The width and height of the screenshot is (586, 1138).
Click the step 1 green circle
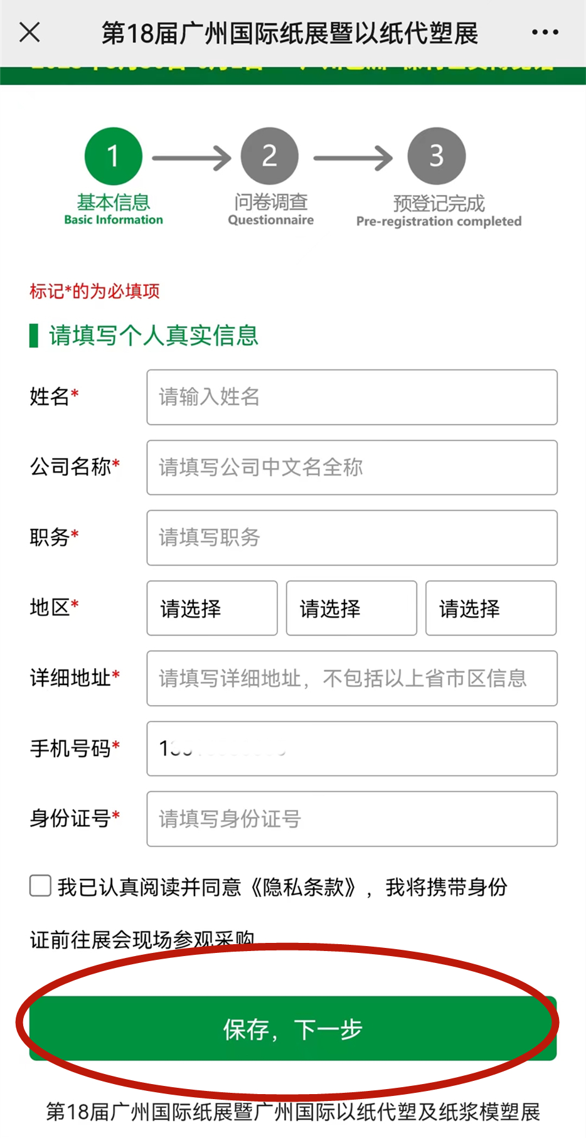114,156
